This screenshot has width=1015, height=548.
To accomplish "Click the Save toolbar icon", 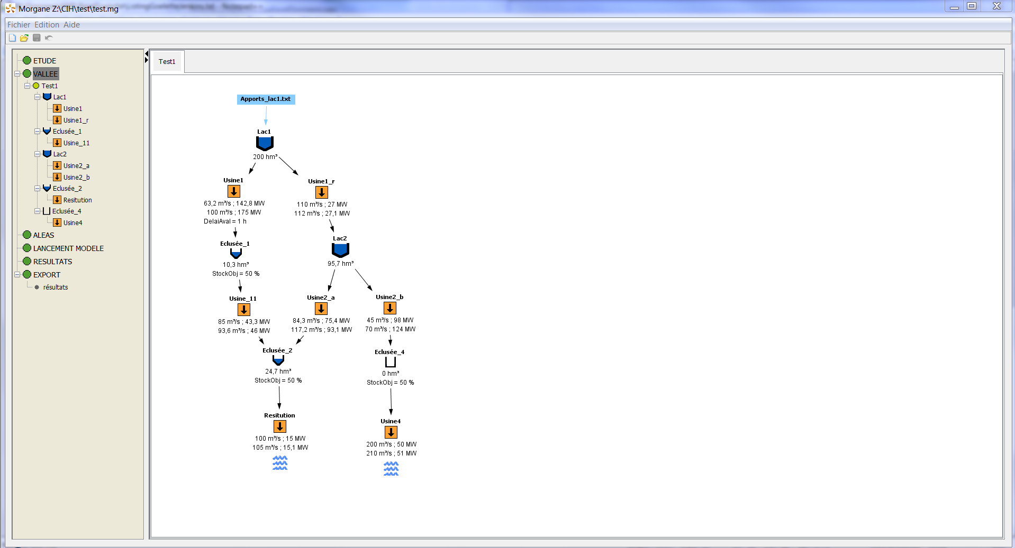I will 37,38.
